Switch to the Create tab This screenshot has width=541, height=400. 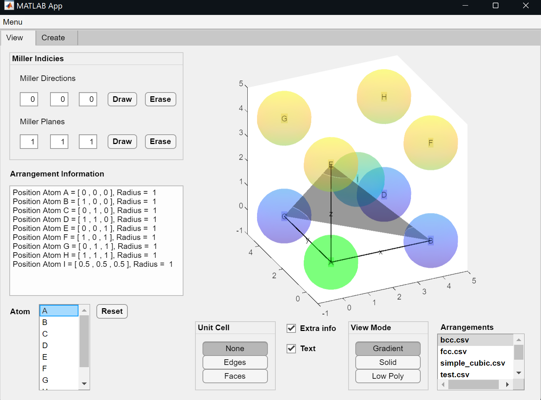[x=53, y=38]
